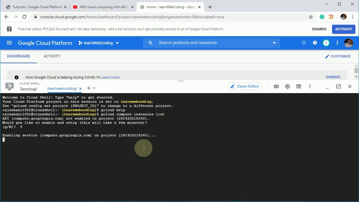The width and height of the screenshot is (359, 202).
Task: Click the Cloud Shell logo icon
Action: (10, 86)
